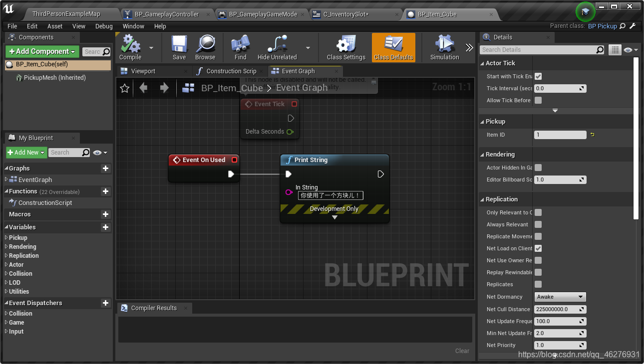Open the File menu

point(12,26)
